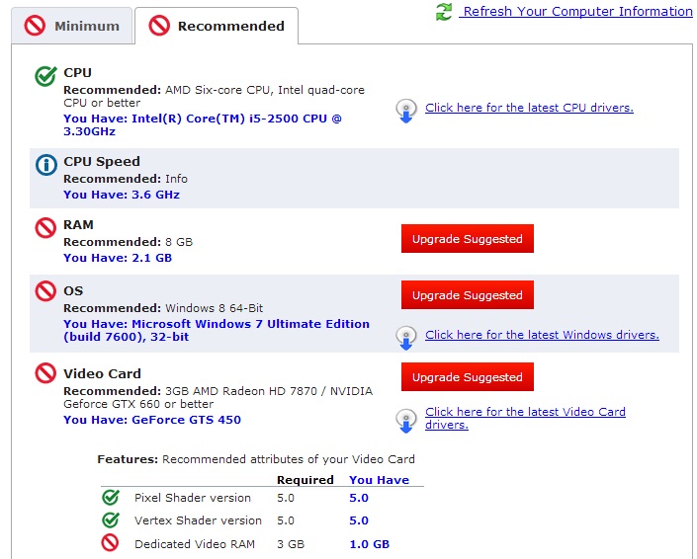Click the red prohibited icon beside RAM
The height and width of the screenshot is (559, 697).
pyautogui.click(x=45, y=228)
